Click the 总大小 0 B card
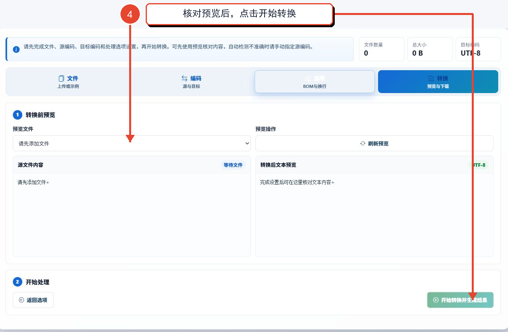 [430, 49]
